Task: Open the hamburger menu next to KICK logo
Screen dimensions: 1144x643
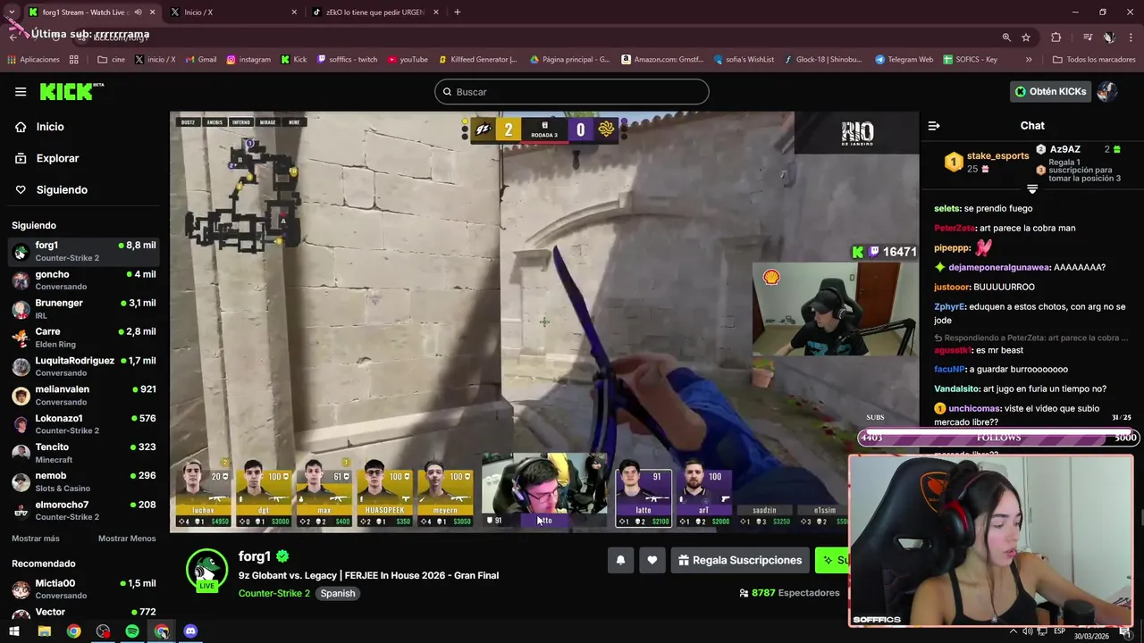Action: point(21,92)
